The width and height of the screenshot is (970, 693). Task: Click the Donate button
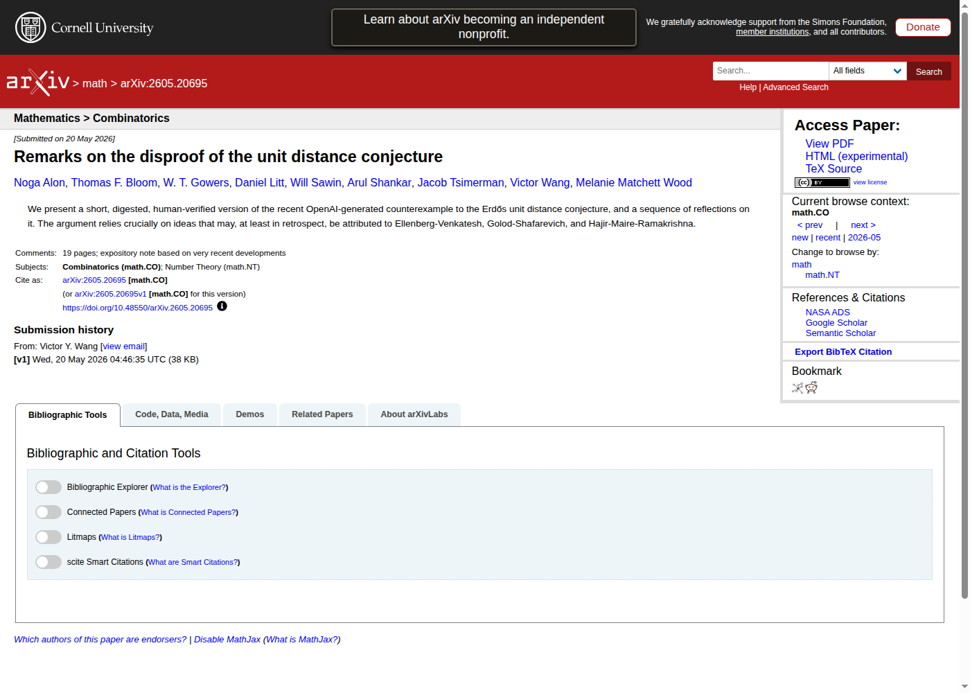click(923, 27)
